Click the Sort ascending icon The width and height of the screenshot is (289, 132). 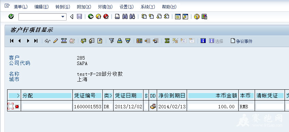(120, 41)
